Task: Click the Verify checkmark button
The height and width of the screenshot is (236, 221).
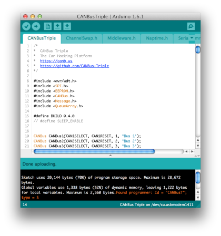Action: [x=26, y=26]
